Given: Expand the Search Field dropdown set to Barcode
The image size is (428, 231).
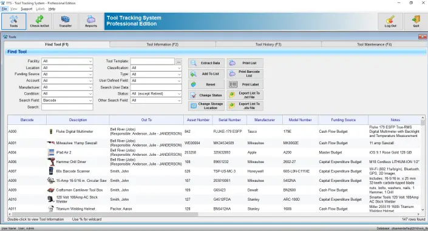Looking at the screenshot, I should [x=67, y=101].
